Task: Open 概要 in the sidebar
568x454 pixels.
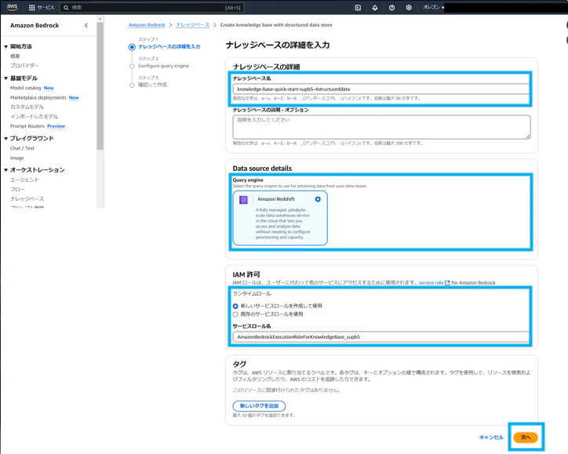Action: coord(15,56)
